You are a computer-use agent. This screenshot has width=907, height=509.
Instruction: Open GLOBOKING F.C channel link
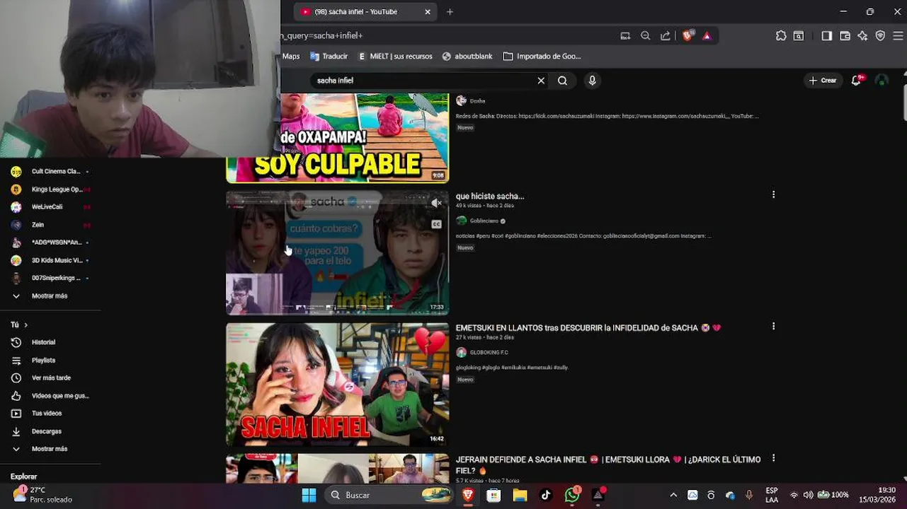[489, 353]
